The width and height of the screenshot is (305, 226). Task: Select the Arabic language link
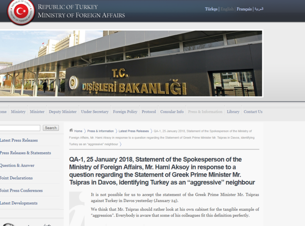click(x=259, y=9)
